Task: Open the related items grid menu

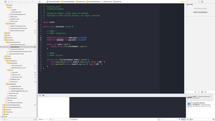Action: (x=40, y=2)
